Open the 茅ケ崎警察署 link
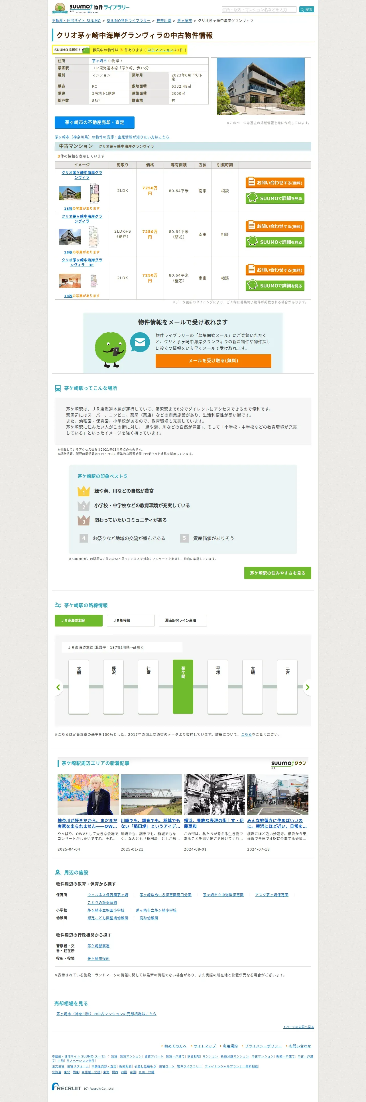Screen dimensions: 366x1102 tap(99, 946)
